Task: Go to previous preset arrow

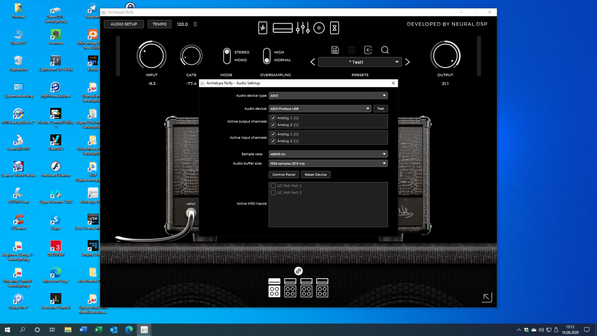Action: coord(313,62)
